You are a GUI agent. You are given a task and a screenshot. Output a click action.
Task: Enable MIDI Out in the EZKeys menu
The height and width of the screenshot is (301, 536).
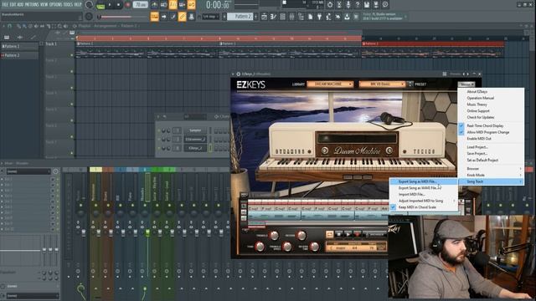click(x=479, y=139)
